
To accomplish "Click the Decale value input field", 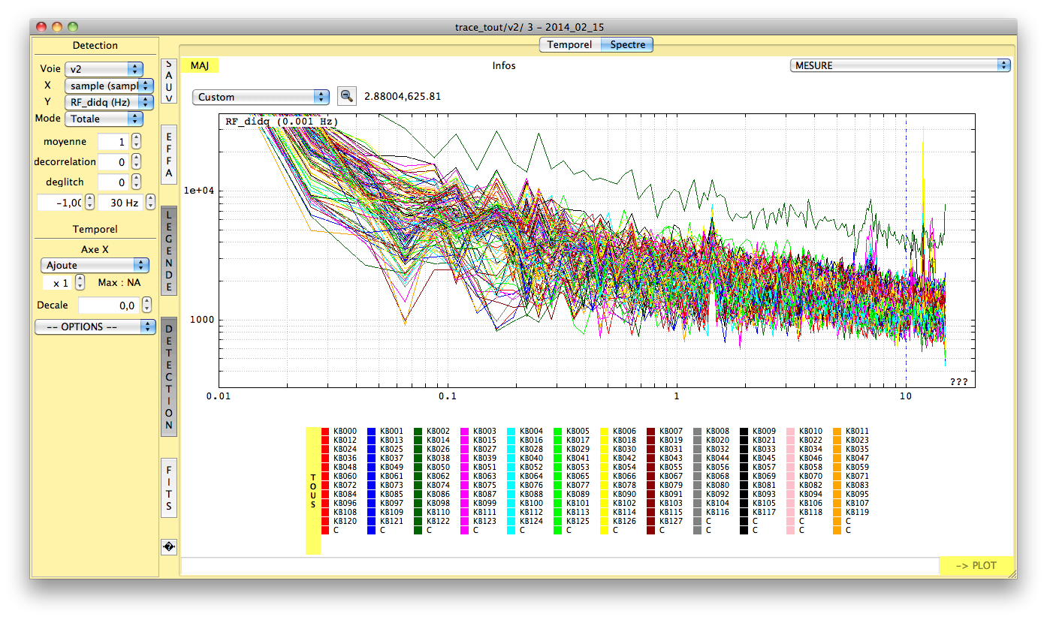I will 108,305.
